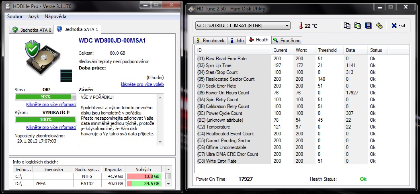Select the (05) Reallocated Sector Count row
The height and width of the screenshot is (194, 420).
292,79
